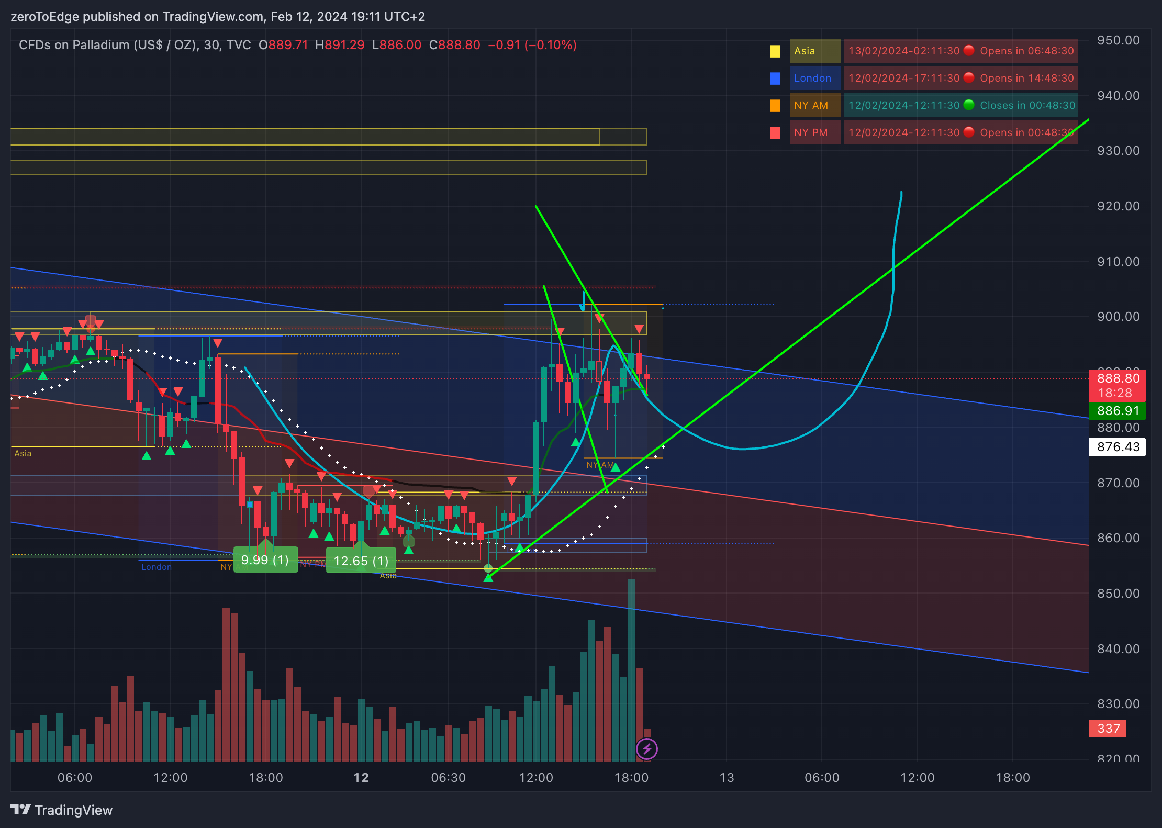Click the bold 12 date label on time axis
Viewport: 1162px width, 828px height.
point(361,778)
